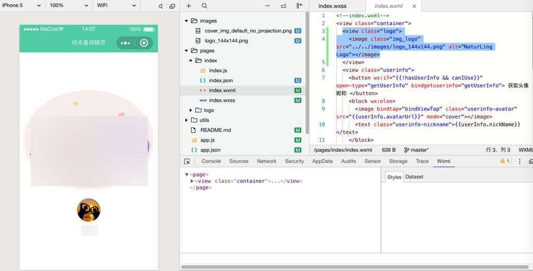Change network type WiFi dropdown
This screenshot has height=271, width=533.
(116, 5)
